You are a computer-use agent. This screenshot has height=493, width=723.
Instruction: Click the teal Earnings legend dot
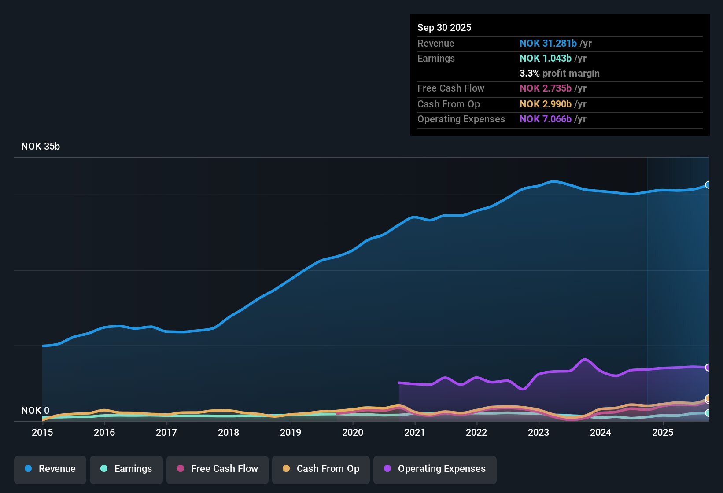coord(104,469)
